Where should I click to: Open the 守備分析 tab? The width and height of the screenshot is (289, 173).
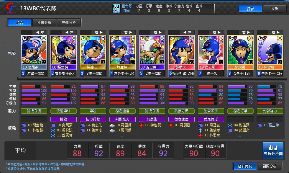69,23
